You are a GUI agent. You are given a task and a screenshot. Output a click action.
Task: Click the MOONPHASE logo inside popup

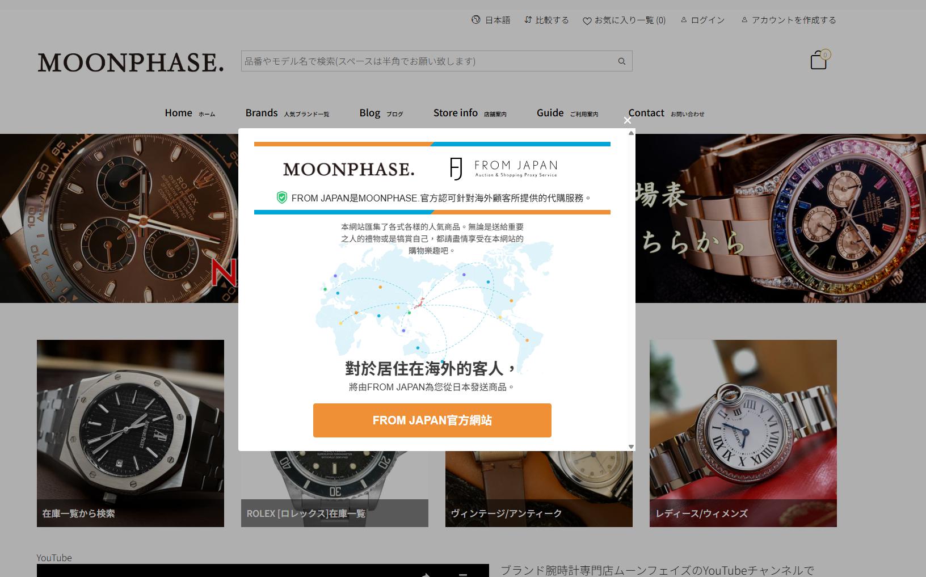point(348,169)
